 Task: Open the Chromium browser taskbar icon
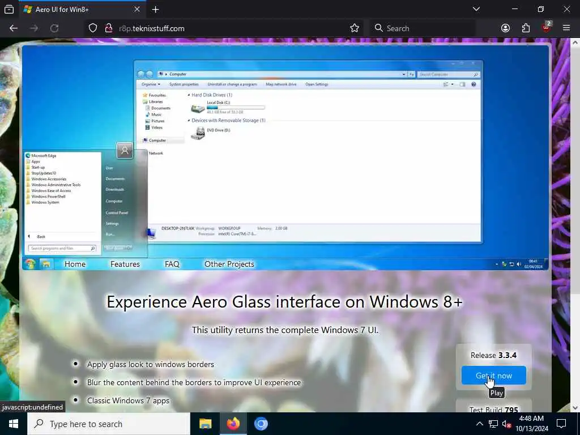click(261, 424)
